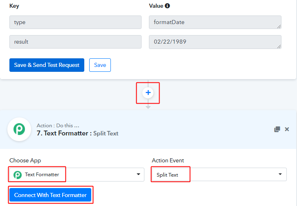Screen dimensions: 297x206
Task: Click the 'result' key field
Action: 75,42
